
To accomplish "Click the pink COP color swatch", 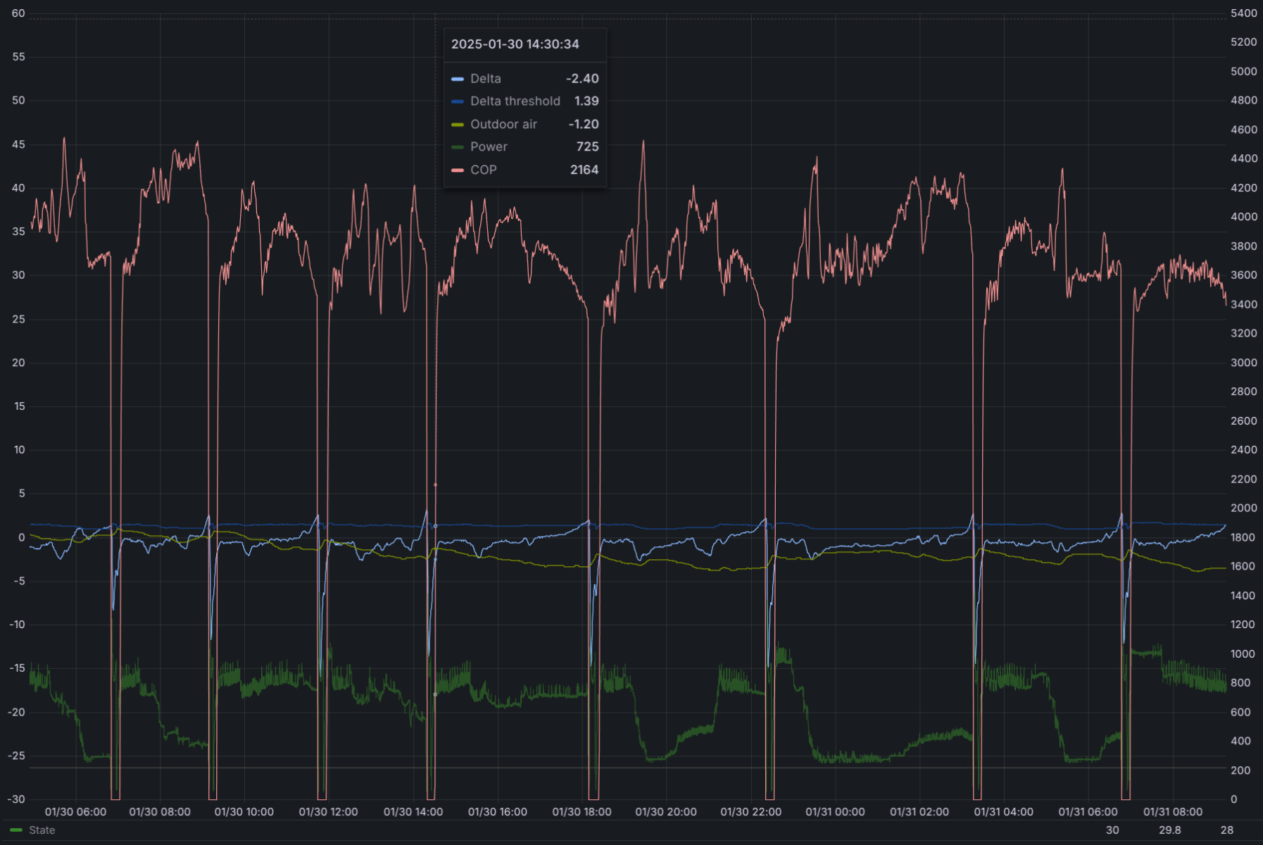I will (x=458, y=170).
